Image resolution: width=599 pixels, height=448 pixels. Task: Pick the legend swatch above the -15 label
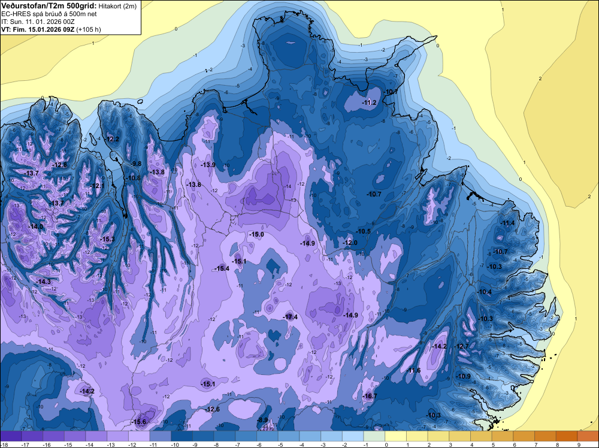75,436
